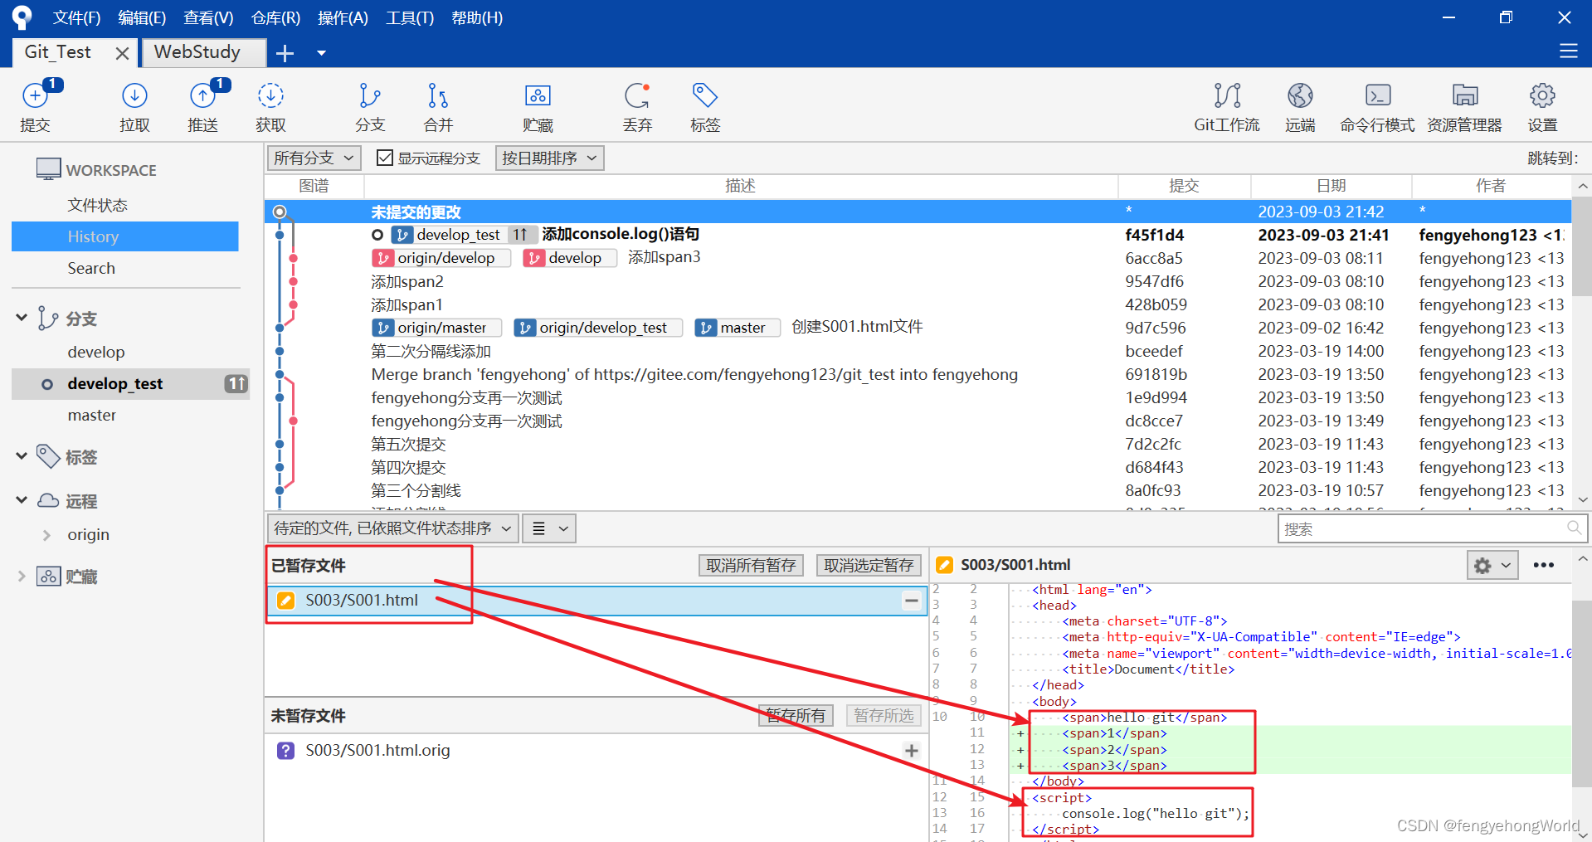
Task: Open the 帮助(H) menu
Action: [x=477, y=17]
